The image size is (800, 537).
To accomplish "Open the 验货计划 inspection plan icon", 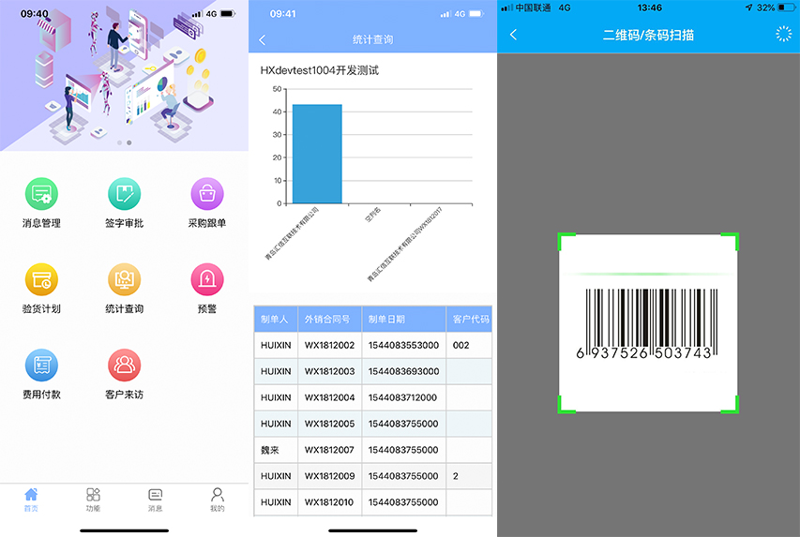I will pyautogui.click(x=41, y=280).
